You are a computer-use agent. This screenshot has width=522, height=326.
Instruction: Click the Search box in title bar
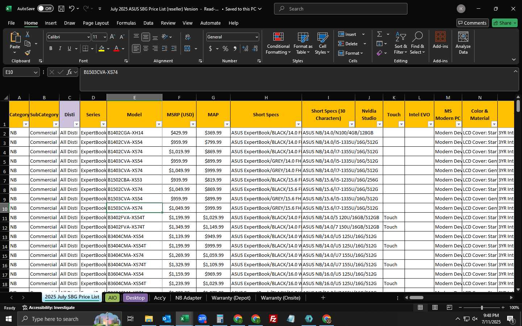(x=341, y=9)
